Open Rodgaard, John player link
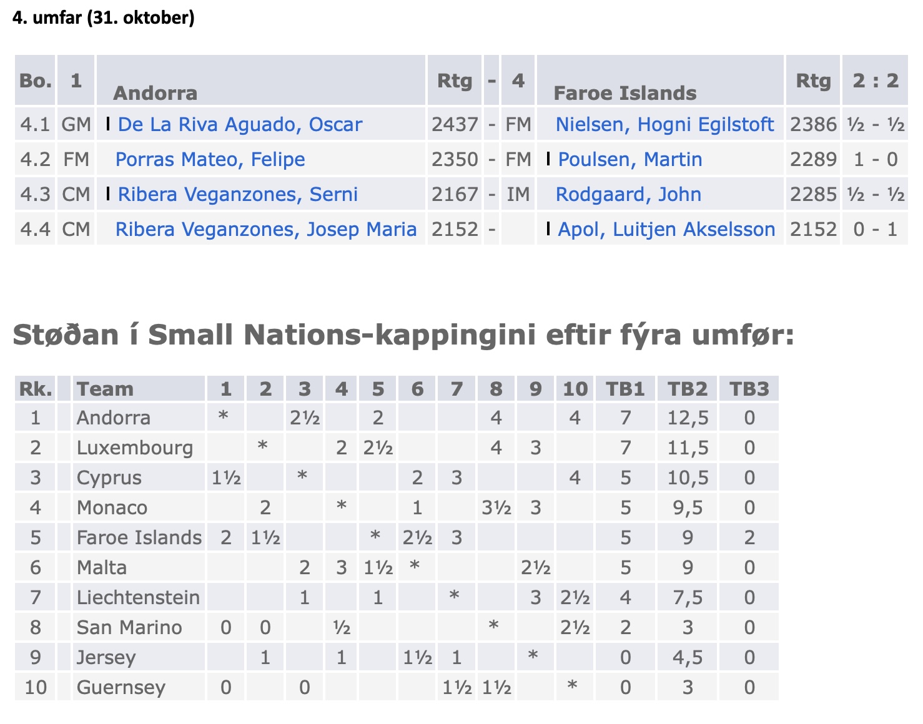Viewport: 923px width, 724px height. pyautogui.click(x=628, y=194)
